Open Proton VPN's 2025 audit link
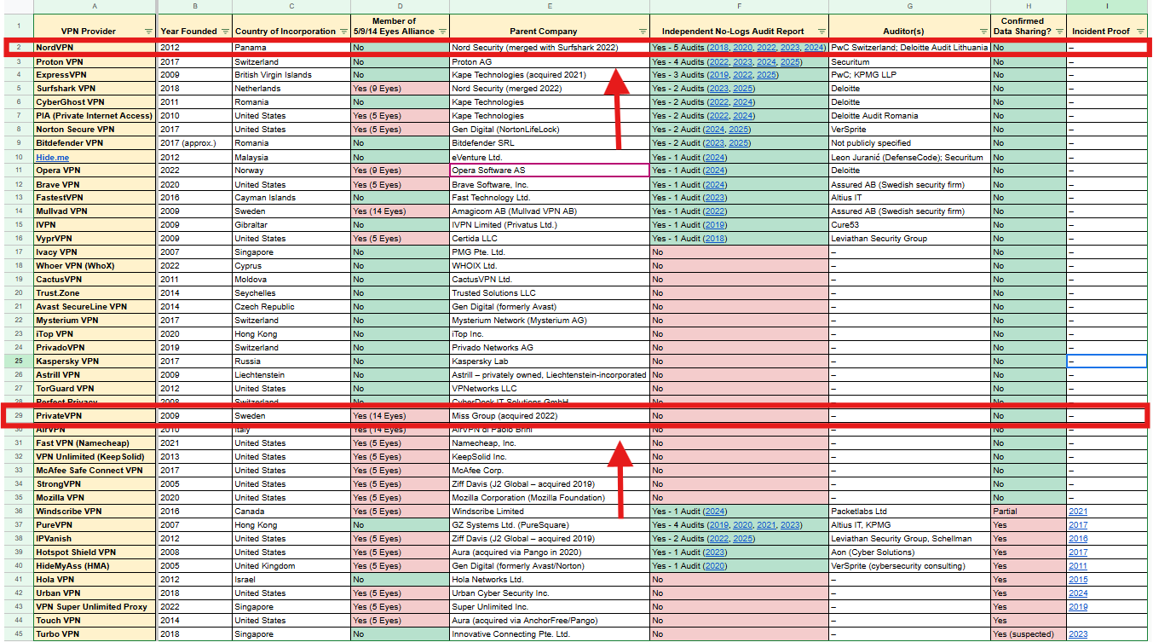Screen dimensions: 1153x642 tap(790, 62)
